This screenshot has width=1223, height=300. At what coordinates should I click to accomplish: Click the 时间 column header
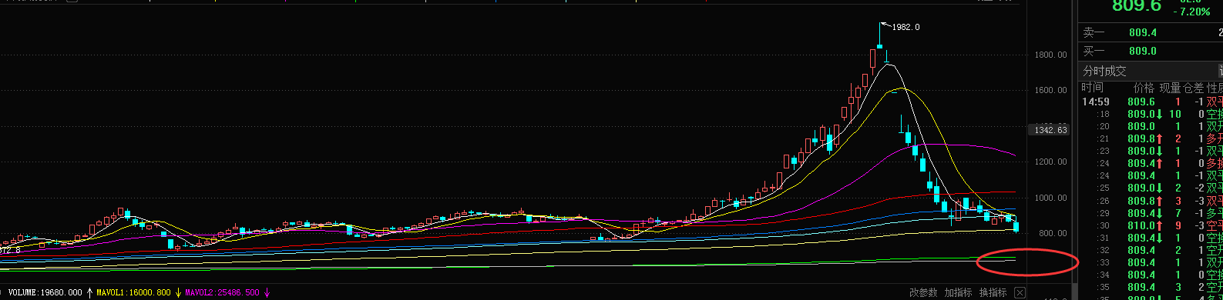pos(1093,88)
